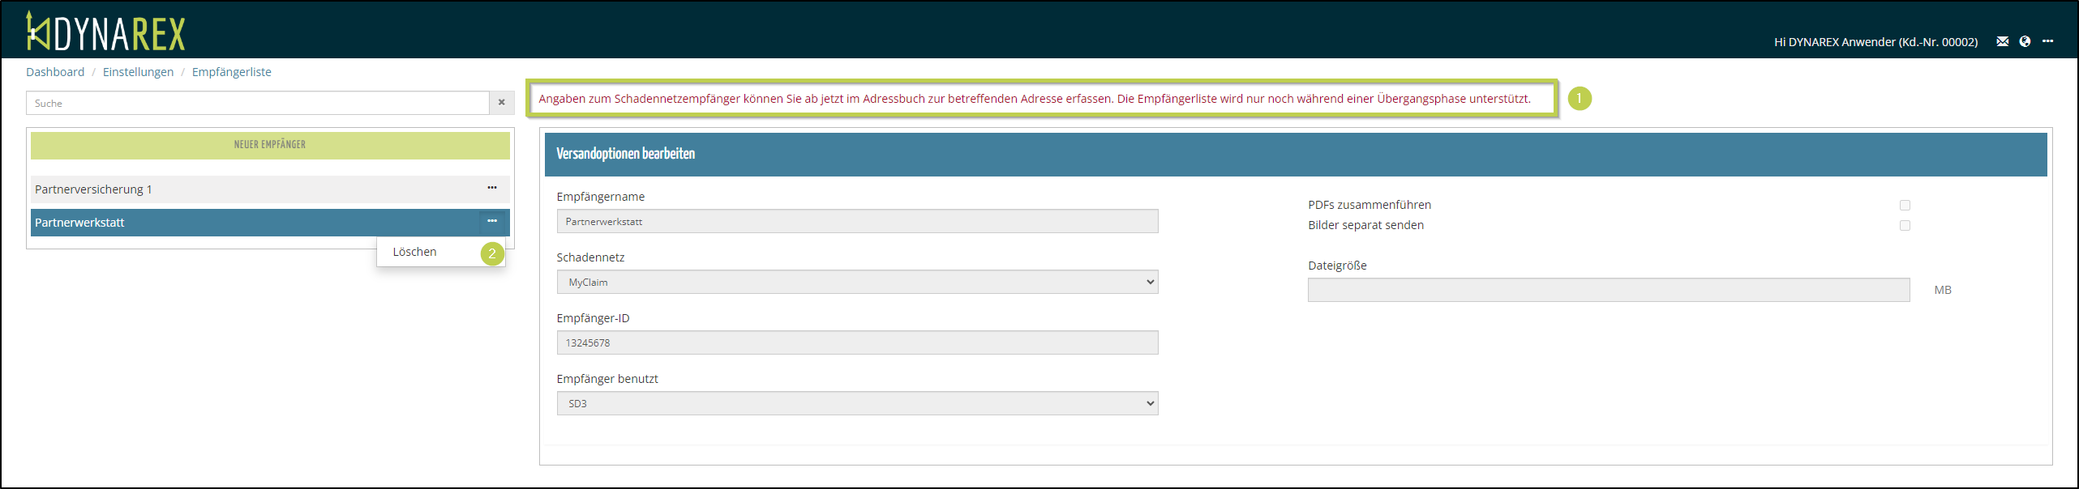Go to Dashboard breadcrumb link
2079x489 pixels.
click(55, 72)
